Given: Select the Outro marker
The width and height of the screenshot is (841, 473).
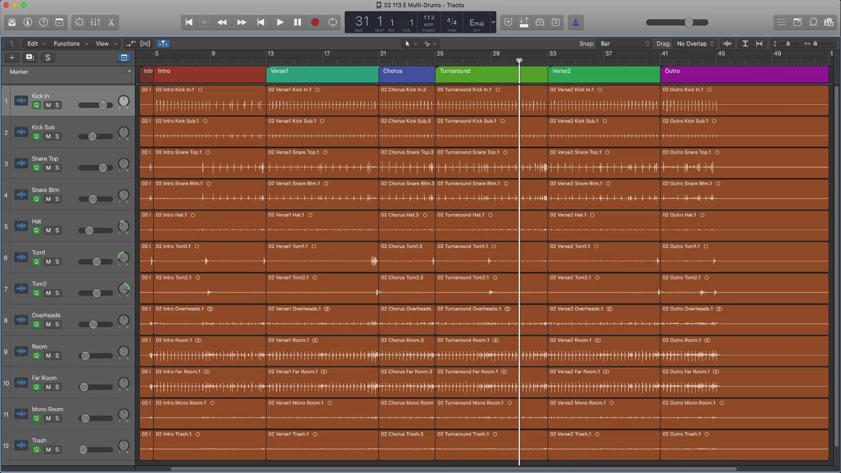Looking at the screenshot, I should (x=744, y=74).
